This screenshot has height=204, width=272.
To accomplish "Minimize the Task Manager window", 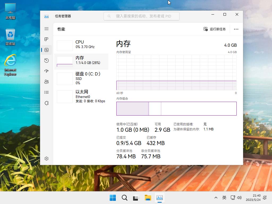I will point(213,14).
